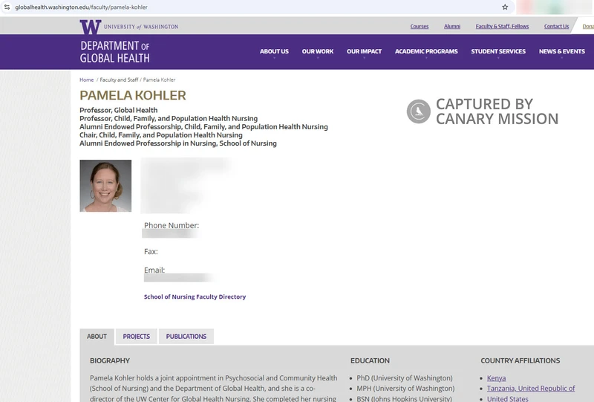Switch to the Projects tab

(137, 337)
